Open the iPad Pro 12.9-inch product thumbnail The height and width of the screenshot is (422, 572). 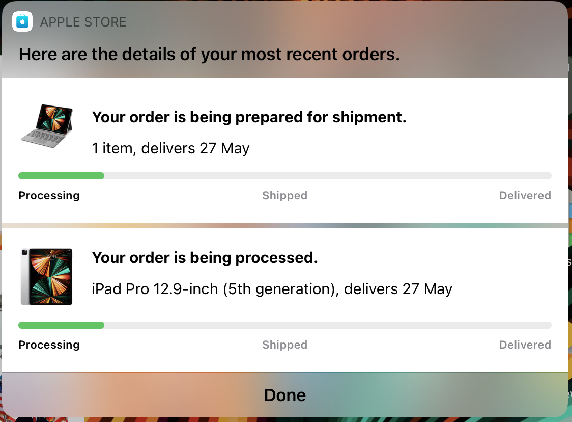[x=47, y=277]
